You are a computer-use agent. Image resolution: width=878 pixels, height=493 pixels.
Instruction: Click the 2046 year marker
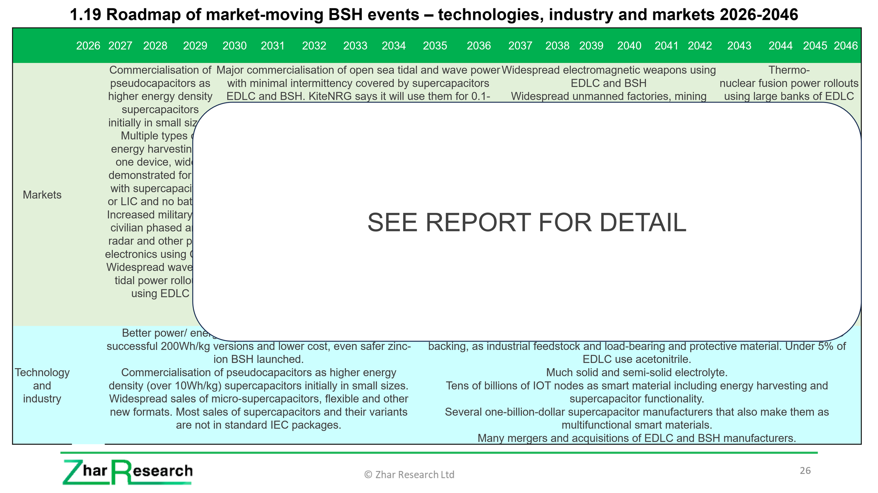coord(846,46)
